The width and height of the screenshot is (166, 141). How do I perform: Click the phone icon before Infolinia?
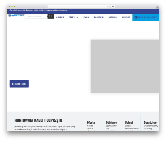pyautogui.click(x=26, y=10)
